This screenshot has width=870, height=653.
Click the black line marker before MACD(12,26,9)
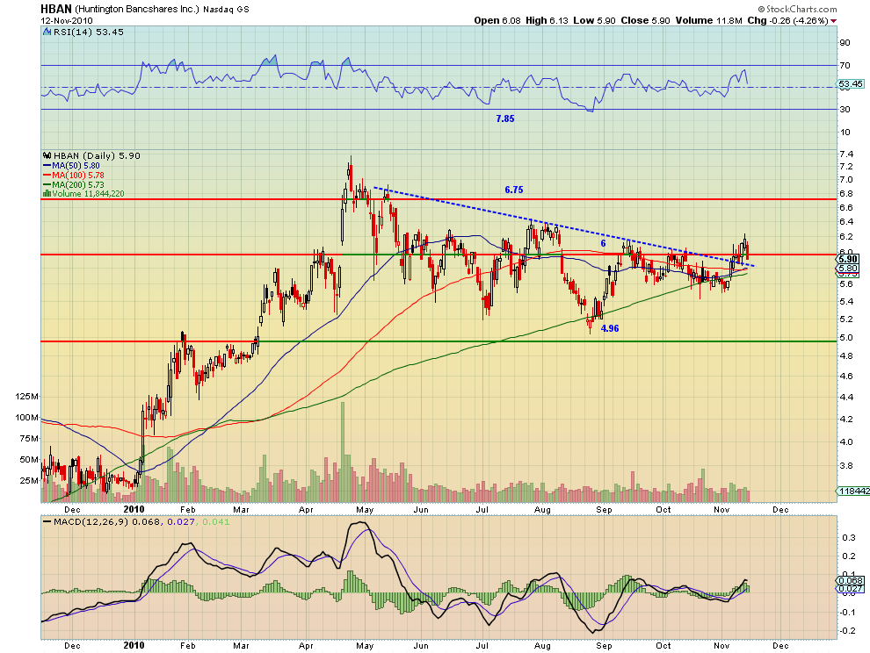point(47,522)
